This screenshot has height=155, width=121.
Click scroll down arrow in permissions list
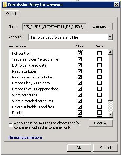pos(110,115)
